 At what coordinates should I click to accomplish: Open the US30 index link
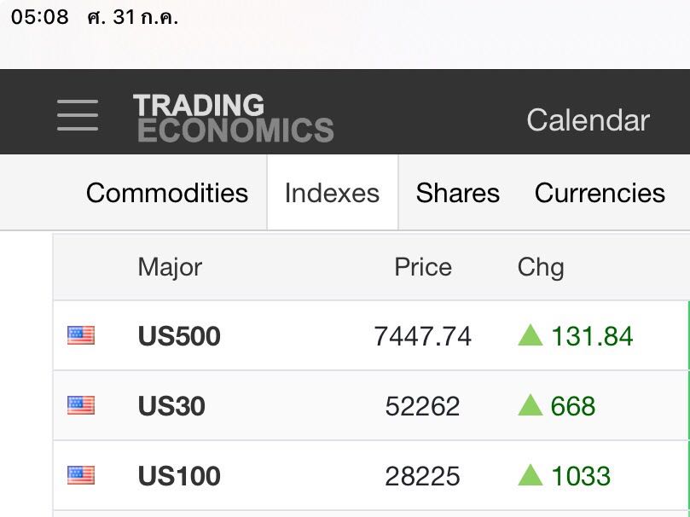point(171,406)
